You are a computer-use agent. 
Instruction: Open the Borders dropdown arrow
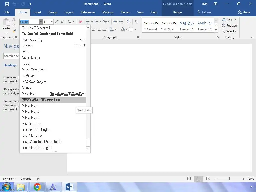tap(135, 30)
